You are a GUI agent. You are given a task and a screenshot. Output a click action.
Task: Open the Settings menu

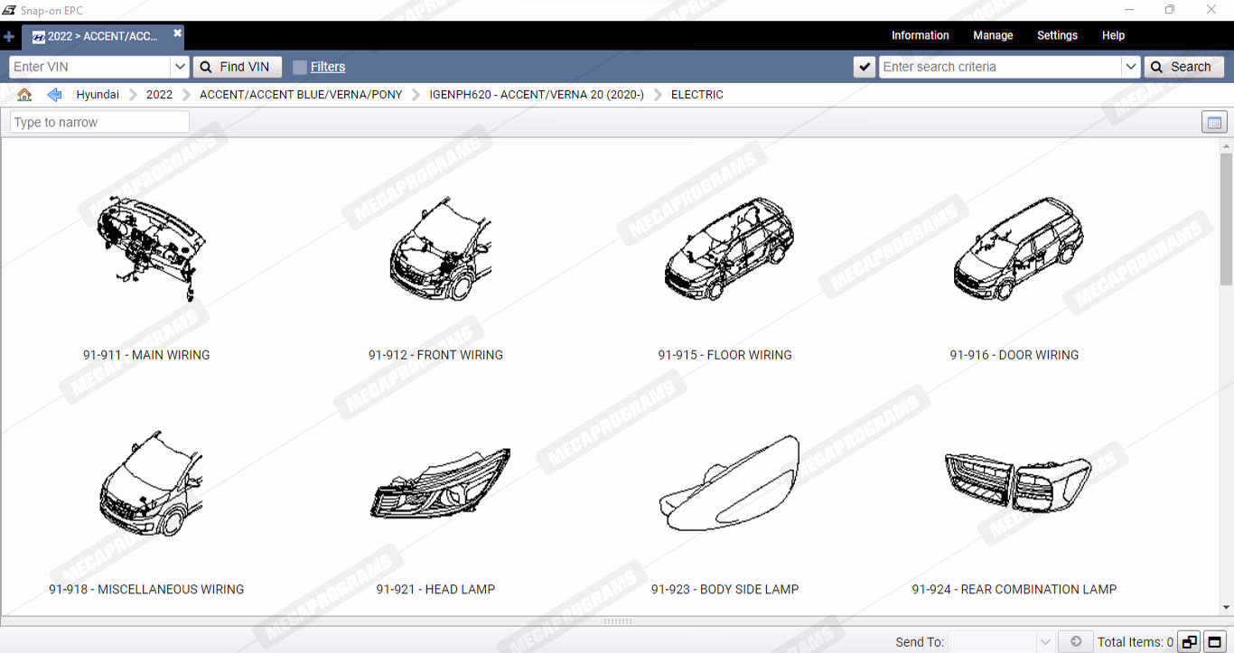pyautogui.click(x=1057, y=35)
